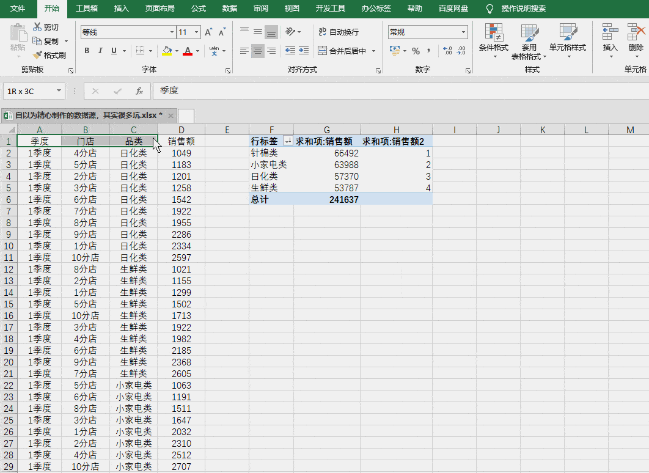Image resolution: width=649 pixels, height=473 pixels.
Task: Click the text orientation icon
Action: click(290, 31)
